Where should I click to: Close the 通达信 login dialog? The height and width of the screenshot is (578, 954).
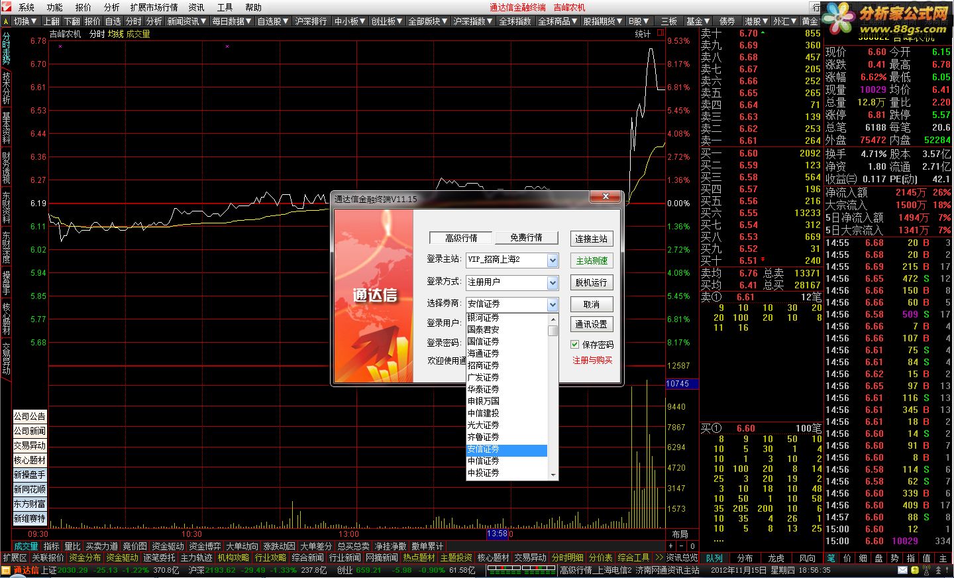click(606, 197)
